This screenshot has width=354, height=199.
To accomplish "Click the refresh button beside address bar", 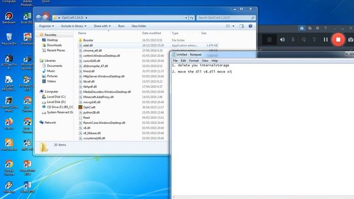I will pyautogui.click(x=191, y=18).
